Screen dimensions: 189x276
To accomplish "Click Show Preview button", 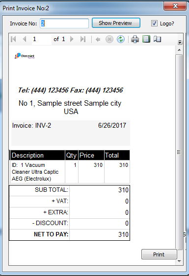I will [116, 23].
